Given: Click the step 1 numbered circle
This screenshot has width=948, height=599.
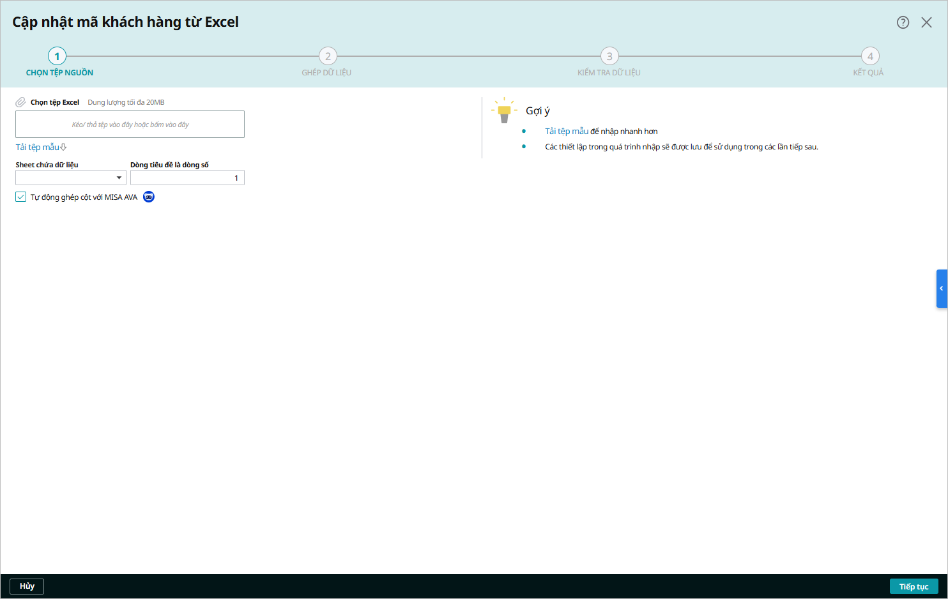Looking at the screenshot, I should coord(57,56).
